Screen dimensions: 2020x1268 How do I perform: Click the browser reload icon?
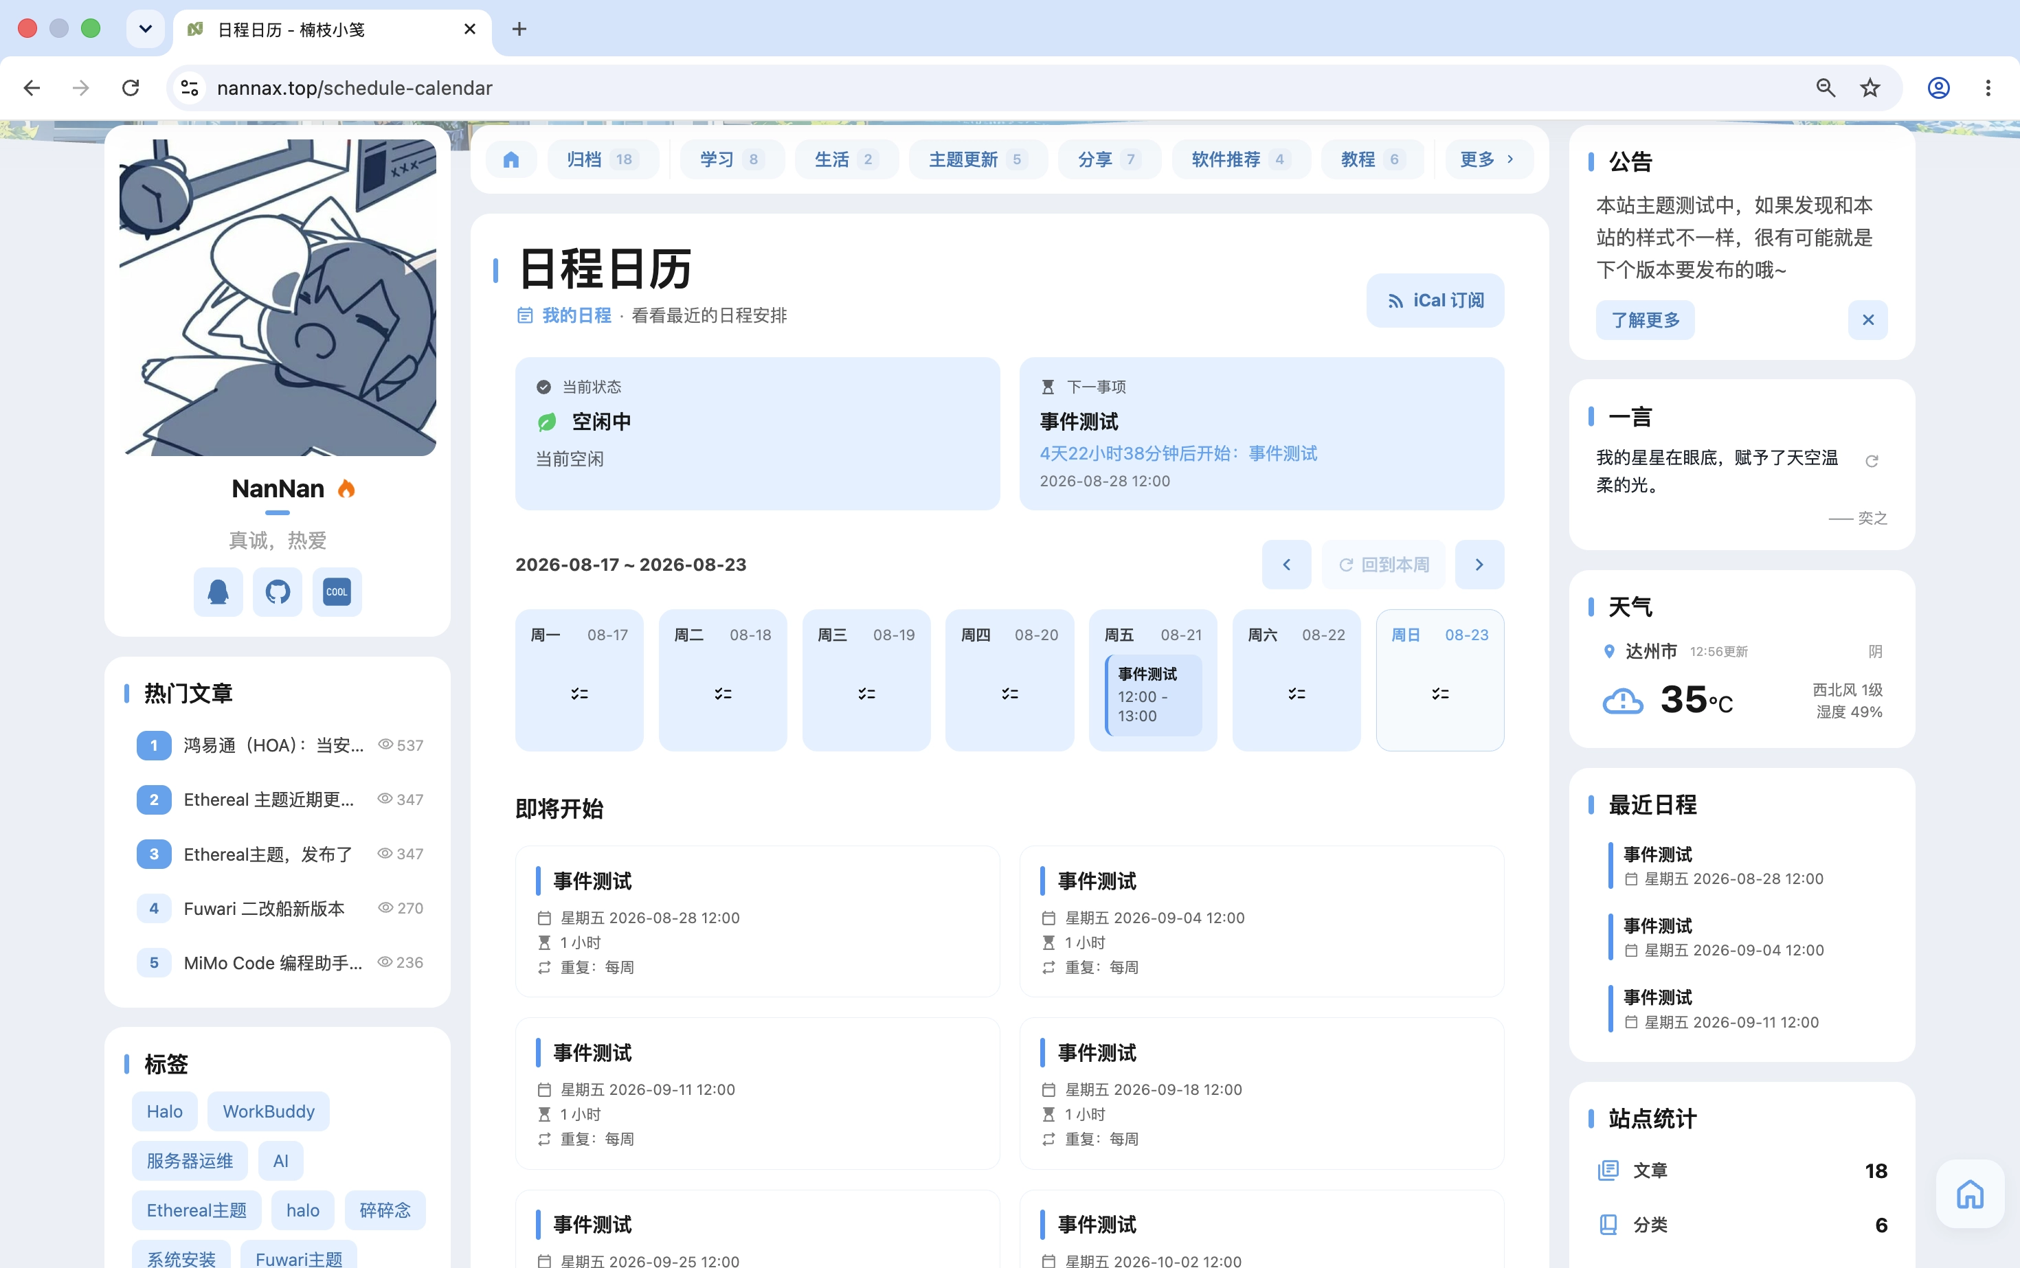pos(130,88)
